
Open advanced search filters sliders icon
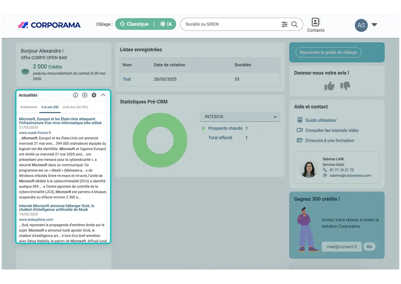click(284, 24)
